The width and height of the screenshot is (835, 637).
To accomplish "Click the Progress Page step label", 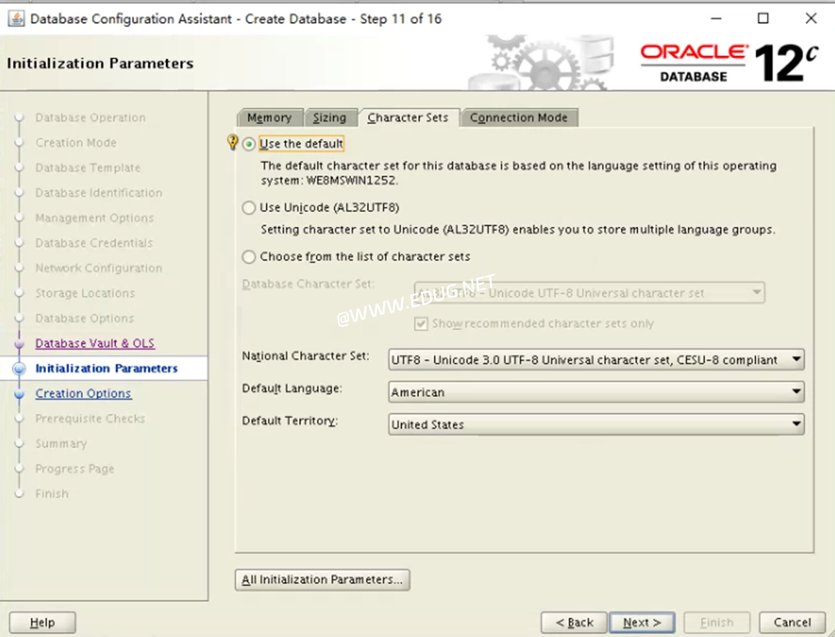I will coord(75,469).
